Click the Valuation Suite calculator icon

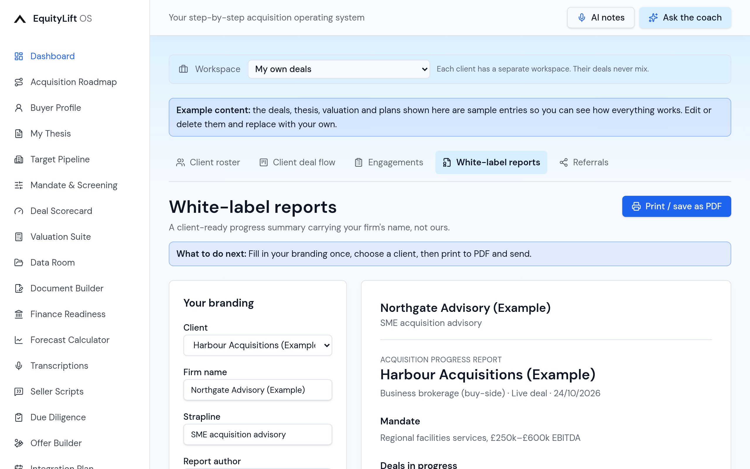click(x=19, y=237)
